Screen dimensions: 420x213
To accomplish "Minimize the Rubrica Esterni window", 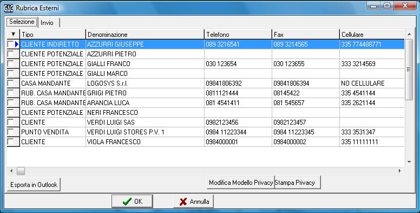I will click(x=373, y=6).
